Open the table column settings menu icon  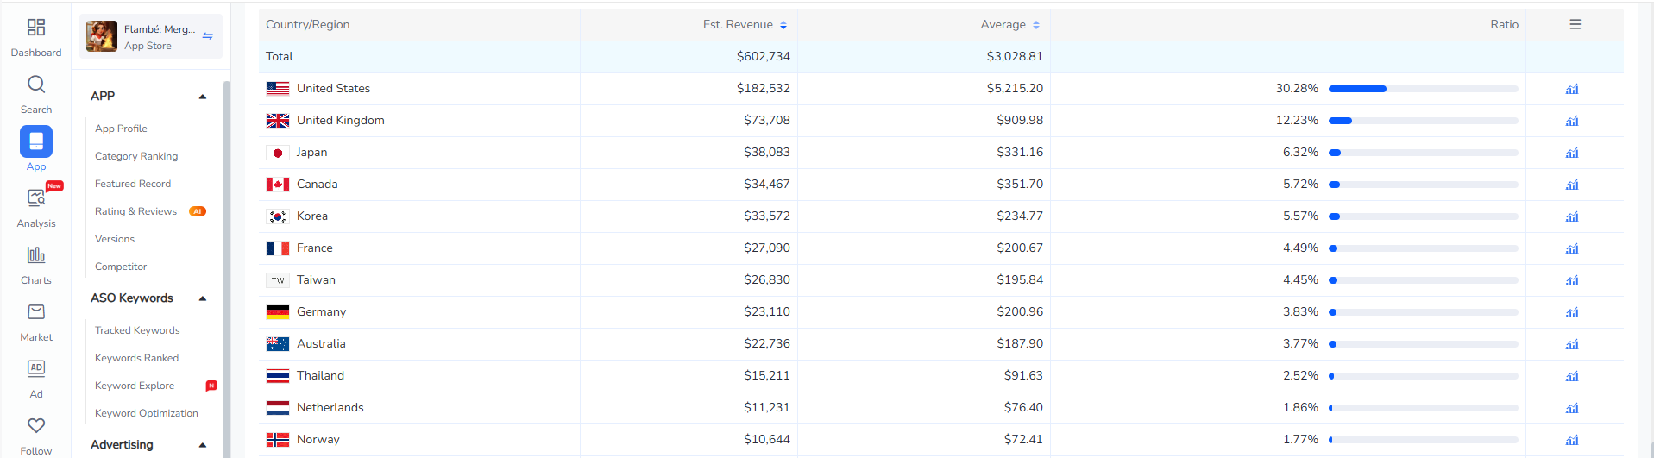pos(1575,24)
